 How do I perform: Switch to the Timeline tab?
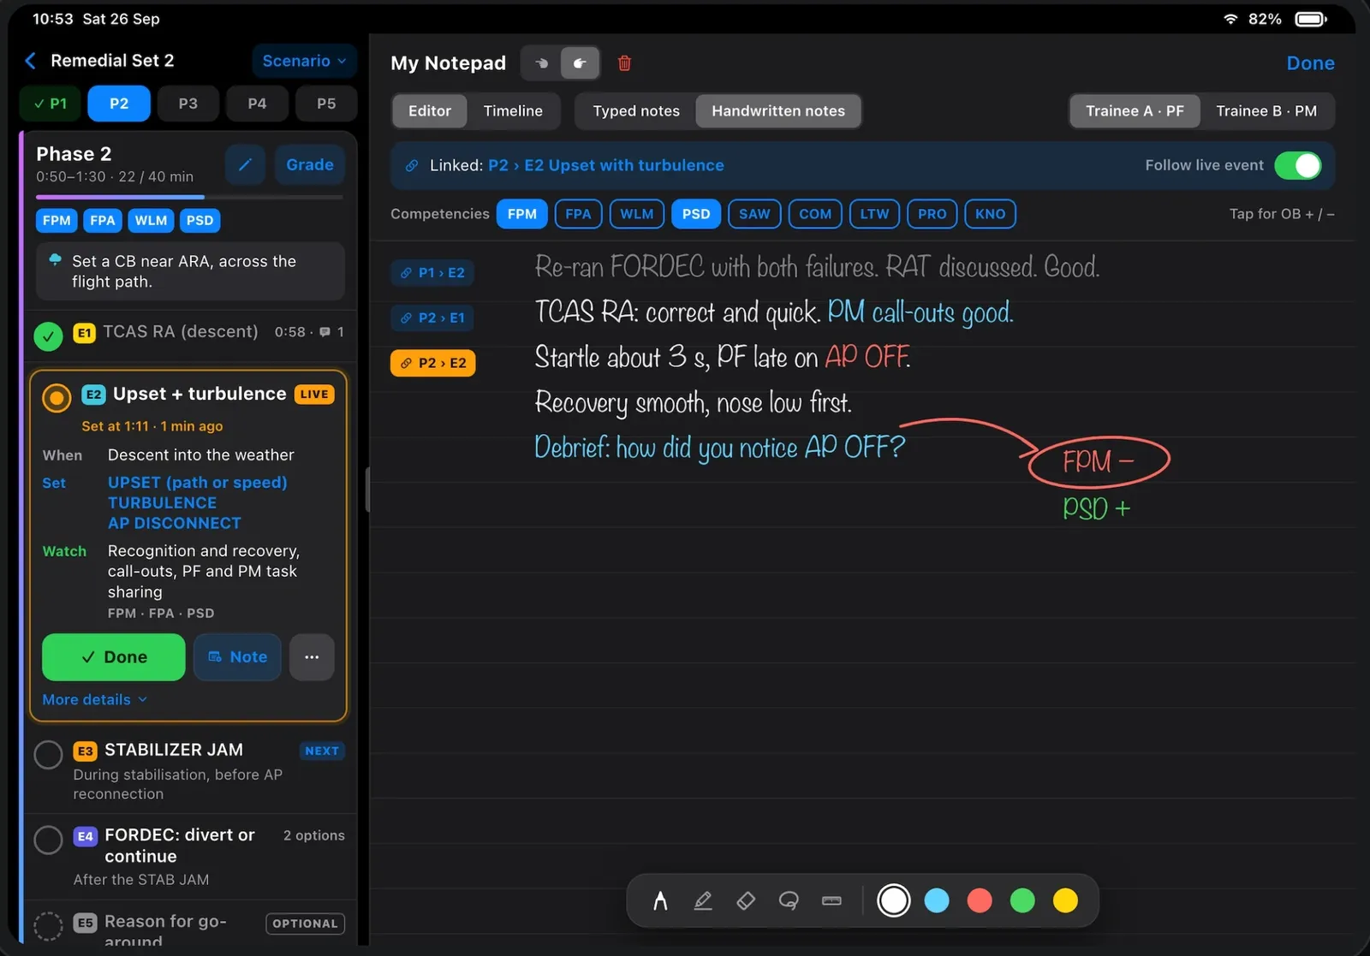[513, 111]
